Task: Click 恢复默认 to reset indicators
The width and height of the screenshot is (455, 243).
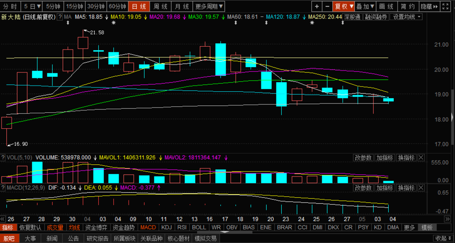Action: click(x=31, y=227)
